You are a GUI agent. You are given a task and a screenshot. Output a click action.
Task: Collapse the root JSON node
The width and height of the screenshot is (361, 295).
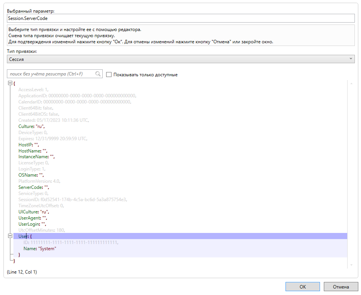pyautogui.click(x=10, y=83)
